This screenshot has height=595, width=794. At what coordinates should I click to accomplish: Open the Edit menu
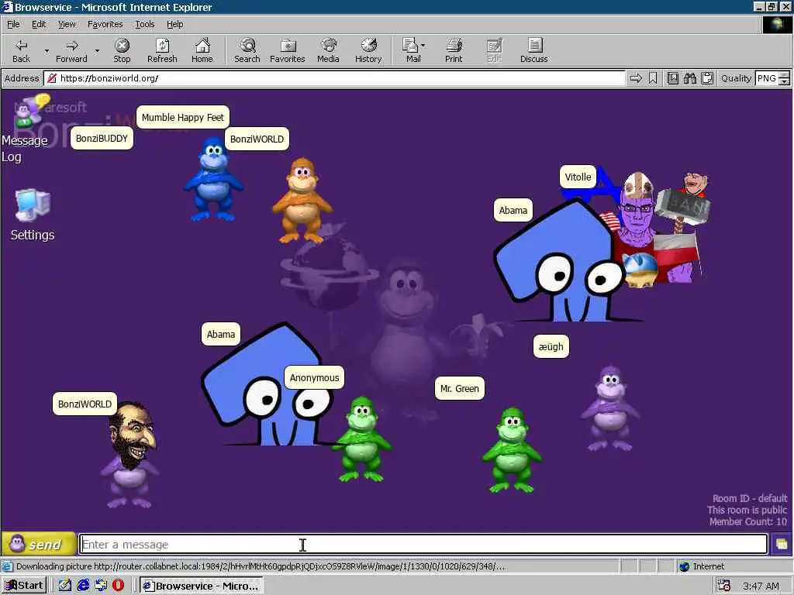tap(39, 24)
